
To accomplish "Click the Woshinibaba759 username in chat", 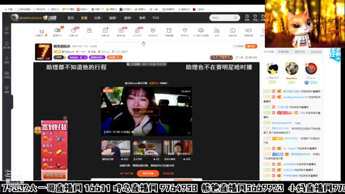I will coord(282,123).
